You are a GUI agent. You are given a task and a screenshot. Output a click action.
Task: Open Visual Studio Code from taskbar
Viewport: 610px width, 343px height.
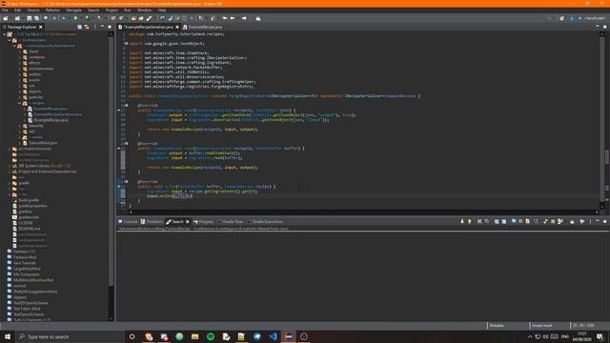pos(274,336)
